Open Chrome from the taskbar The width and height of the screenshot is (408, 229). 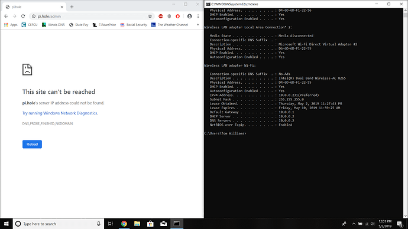tap(124, 224)
